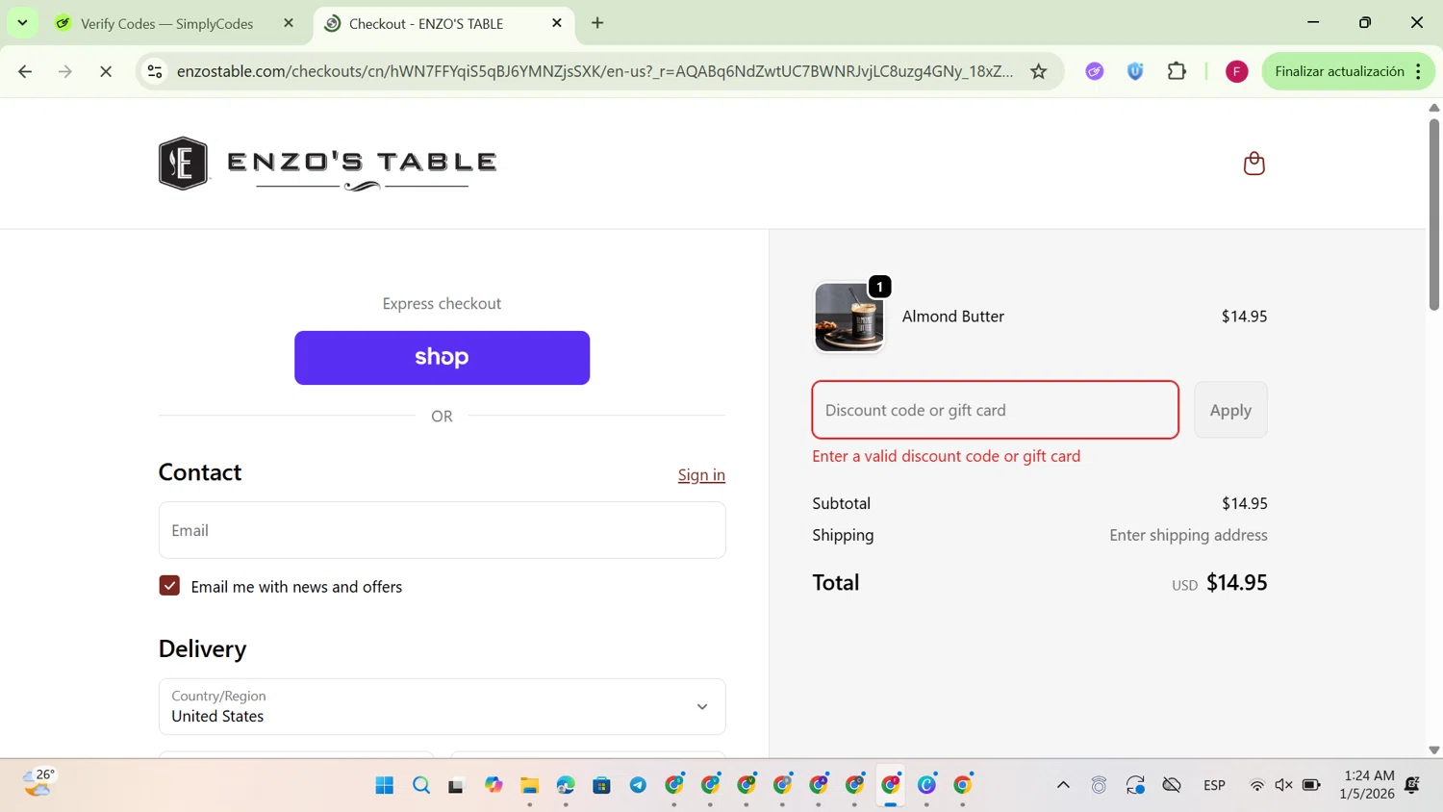Open the blue shield extension icon
The image size is (1443, 812).
coord(1135,71)
